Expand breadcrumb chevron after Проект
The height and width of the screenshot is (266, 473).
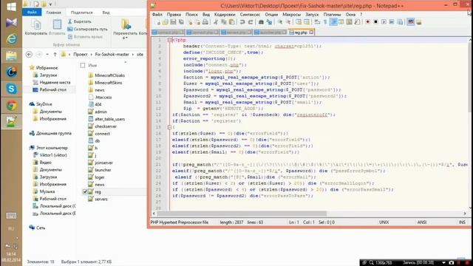click(91, 55)
